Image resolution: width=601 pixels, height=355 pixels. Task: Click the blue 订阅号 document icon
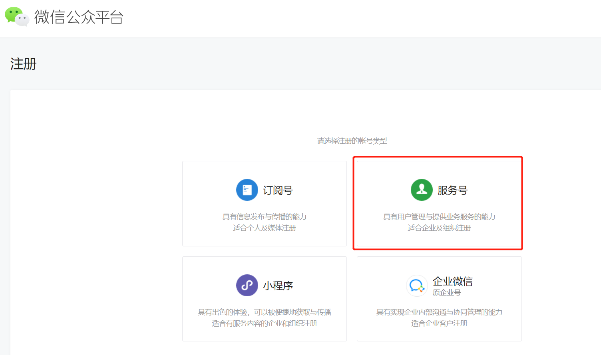(247, 190)
